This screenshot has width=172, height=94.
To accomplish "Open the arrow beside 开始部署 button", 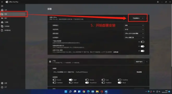I will click(x=143, y=18).
